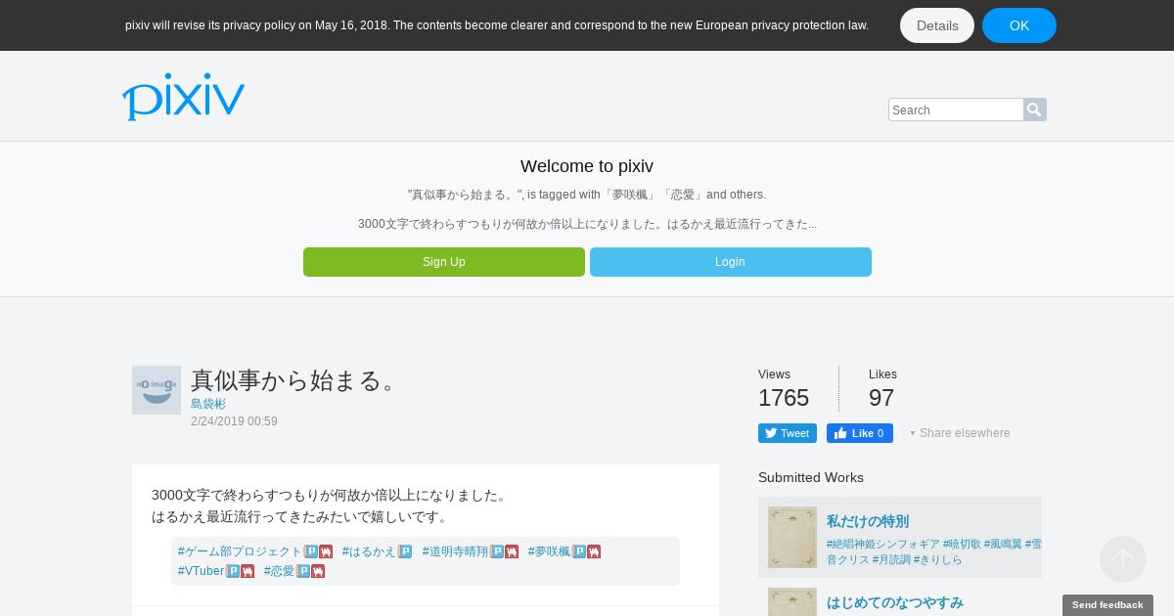Open the #VTuber tag

pos(202,571)
